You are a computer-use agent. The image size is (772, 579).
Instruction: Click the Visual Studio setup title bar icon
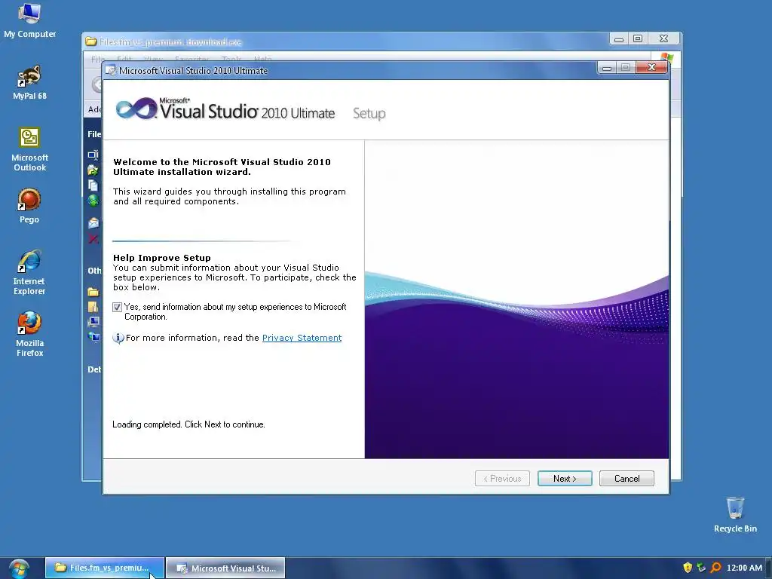[x=111, y=70]
